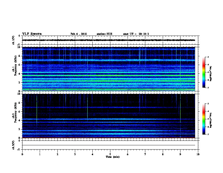Select the ch.1 "Frequency (kHz)" axis label
The height and width of the screenshot is (173, 223).
click(15, 66)
